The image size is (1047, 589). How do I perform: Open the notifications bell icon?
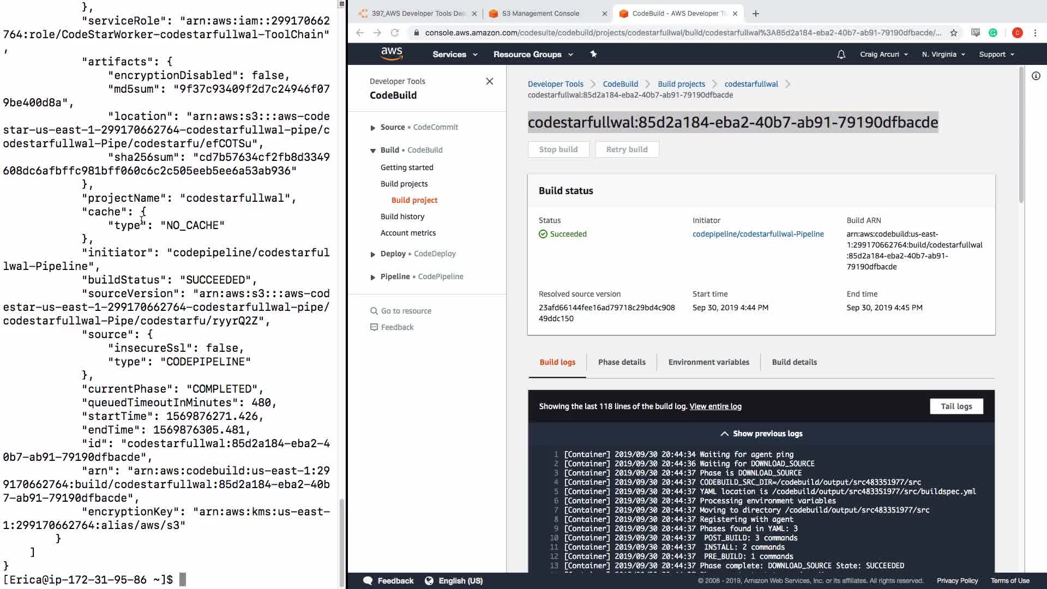click(841, 54)
